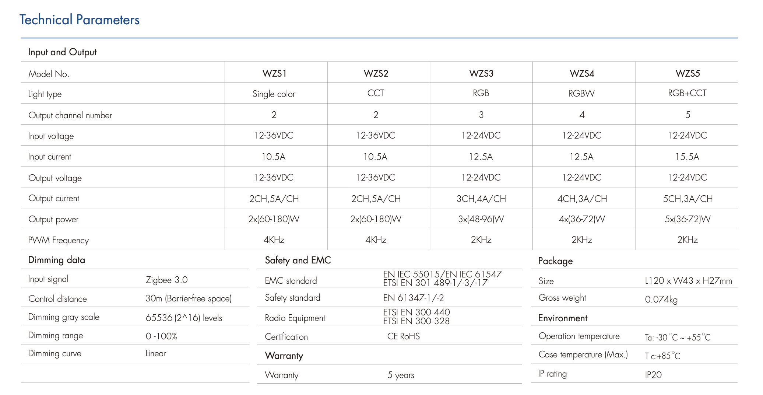Select the L120 x W43 x H27mm size value
This screenshot has height=395, width=763.
click(688, 281)
